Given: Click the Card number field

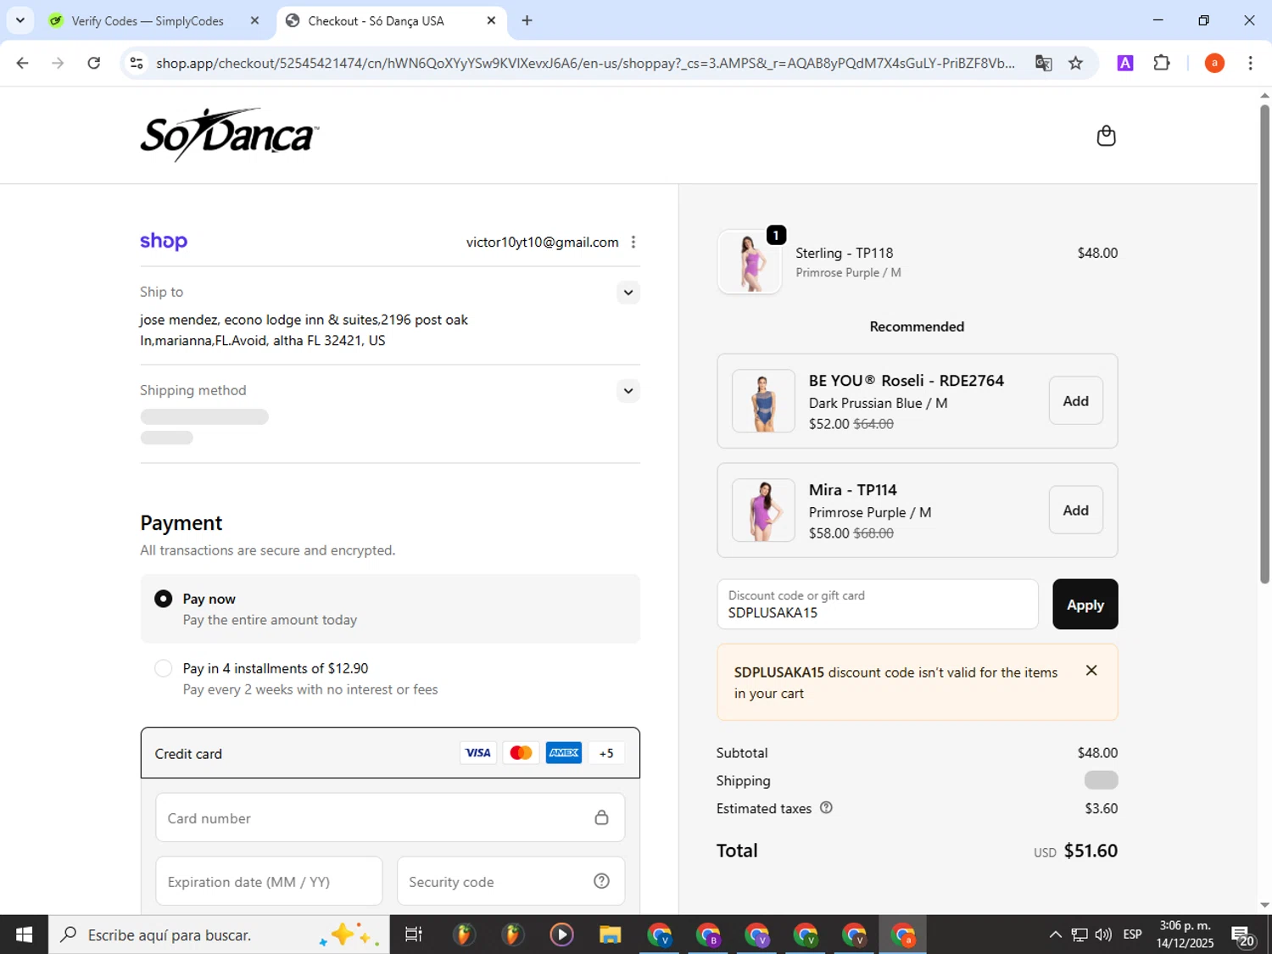Looking at the screenshot, I should [x=390, y=817].
